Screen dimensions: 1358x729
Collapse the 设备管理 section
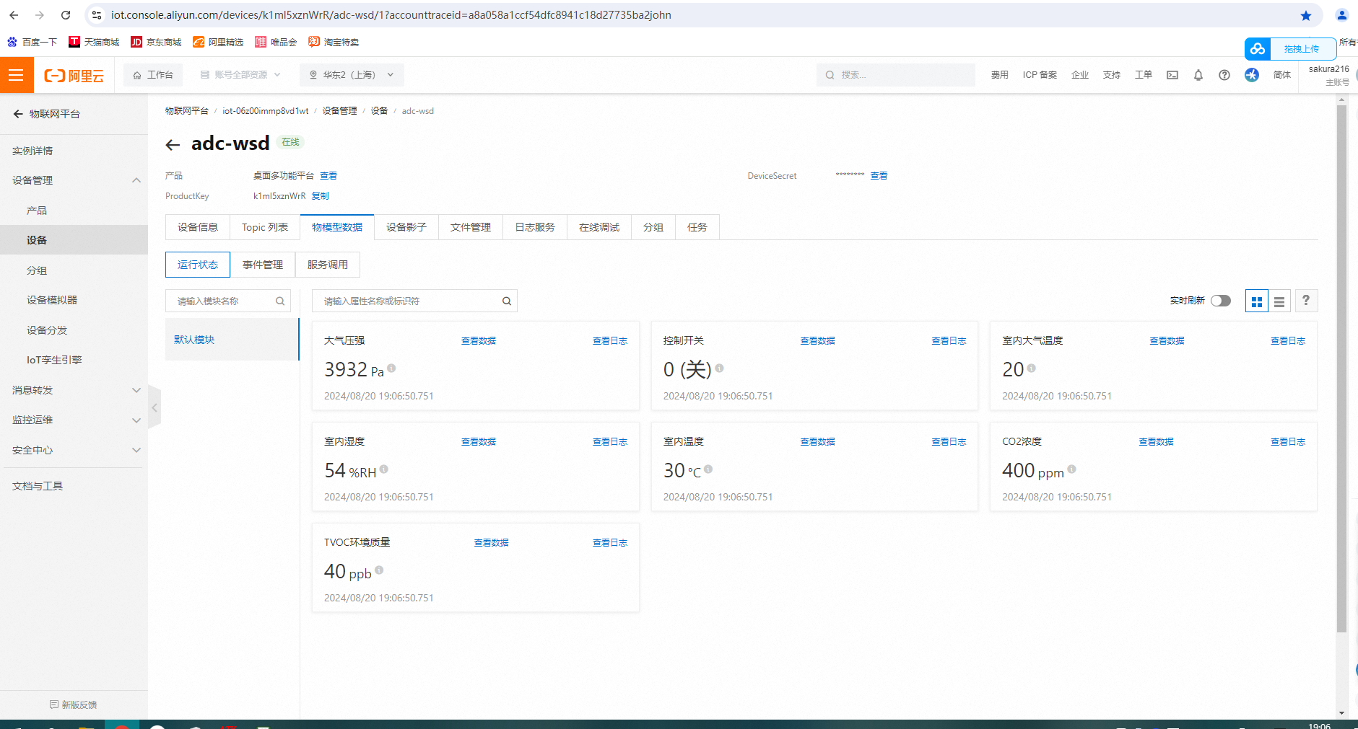[x=136, y=180]
